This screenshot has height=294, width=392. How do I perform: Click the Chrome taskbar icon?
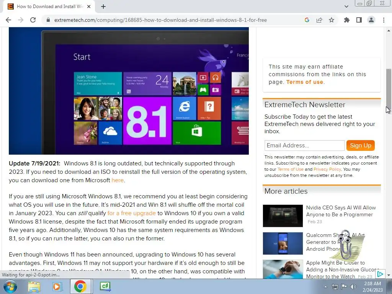[x=80, y=286]
